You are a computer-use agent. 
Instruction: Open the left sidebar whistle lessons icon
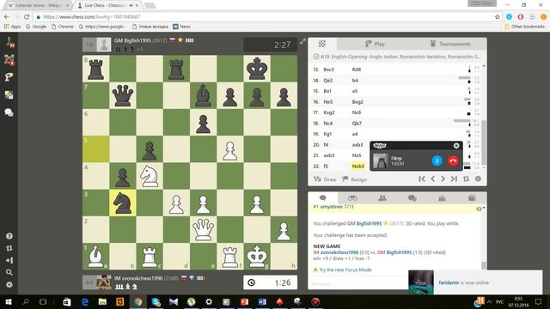[9, 77]
